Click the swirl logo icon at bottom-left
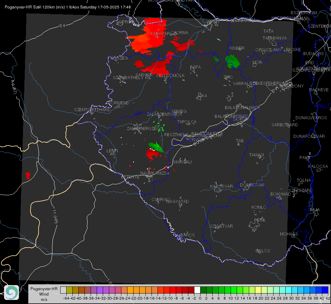 11,293
